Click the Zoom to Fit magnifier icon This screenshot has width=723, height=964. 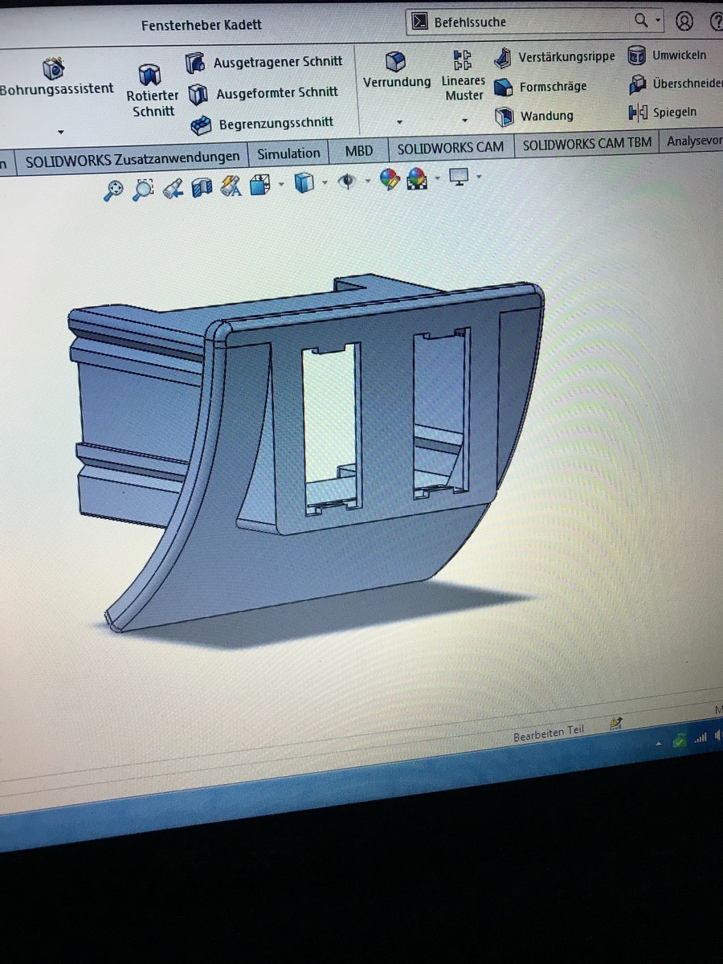click(x=114, y=190)
